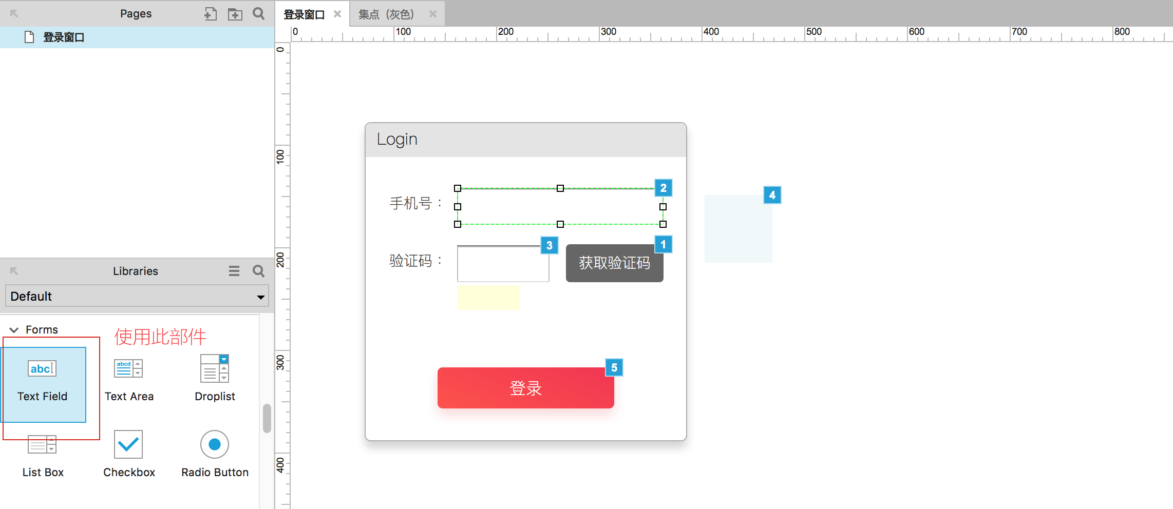Click footnote marker 4 on the light blue box
The height and width of the screenshot is (509, 1173).
[772, 195]
